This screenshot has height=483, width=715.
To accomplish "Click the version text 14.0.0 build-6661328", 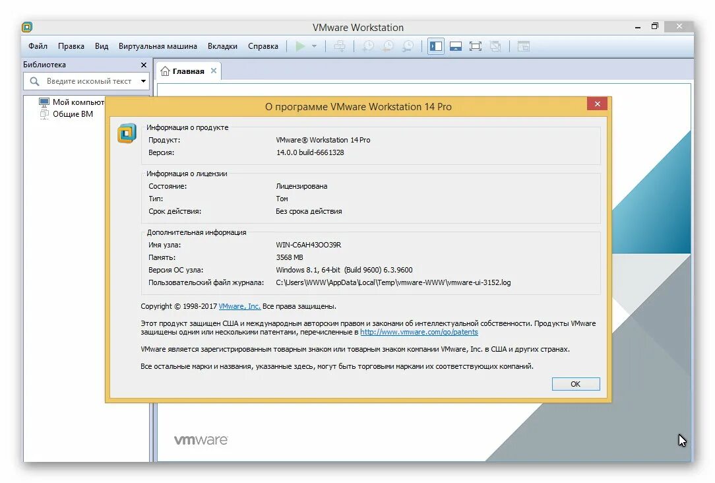I will pos(310,152).
